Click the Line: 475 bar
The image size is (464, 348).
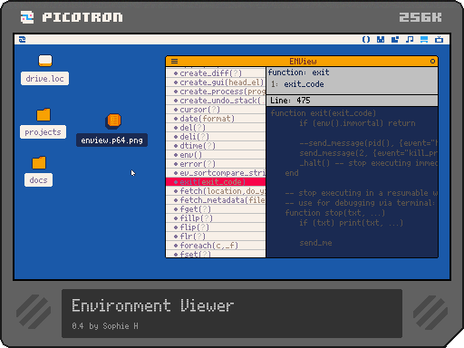352,101
